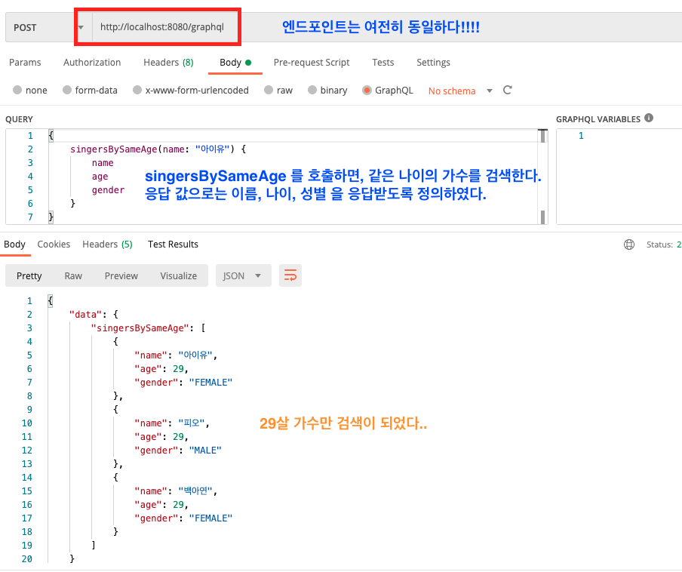Image resolution: width=682 pixels, height=572 pixels.
Task: Switch to response Cookies tab
Action: click(x=54, y=244)
